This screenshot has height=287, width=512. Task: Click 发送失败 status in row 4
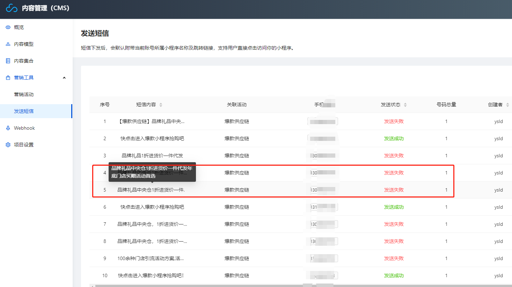(394, 173)
